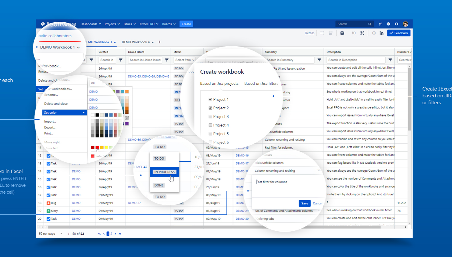Open the user profile avatar
Viewport: 452px width, 257px height.
pos(405,24)
